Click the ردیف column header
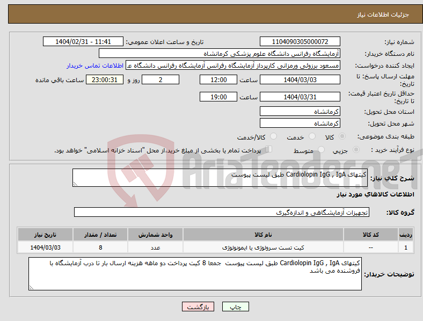Screen dimensions: 423x321 click(406, 235)
